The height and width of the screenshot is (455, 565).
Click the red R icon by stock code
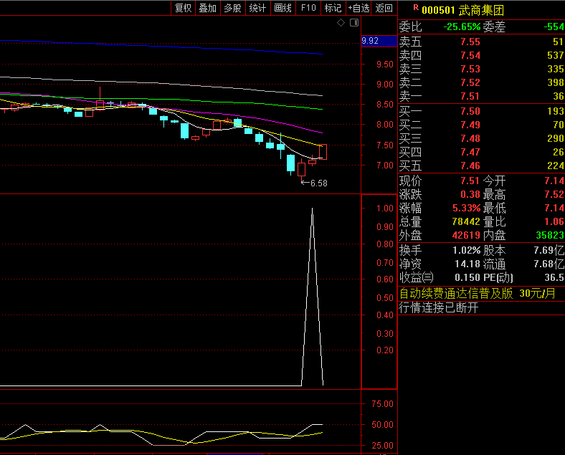coord(415,9)
